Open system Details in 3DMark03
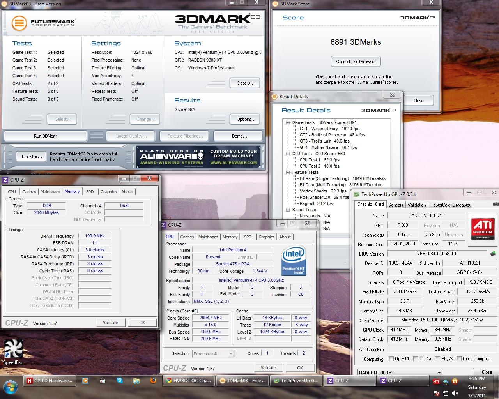The image size is (499, 399). pyautogui.click(x=246, y=83)
